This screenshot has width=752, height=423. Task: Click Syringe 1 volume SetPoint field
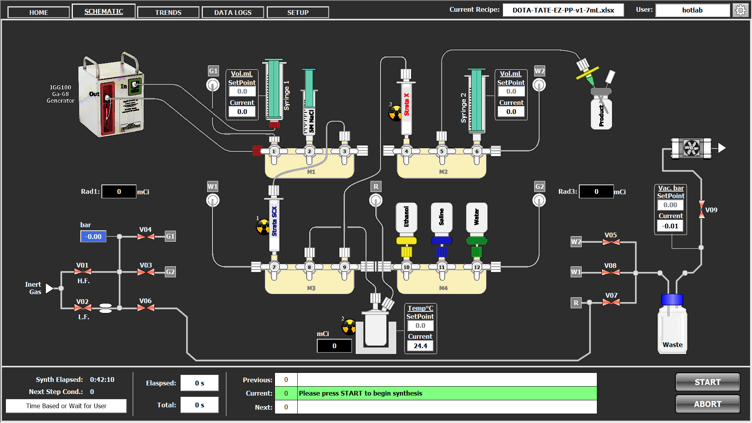click(x=242, y=91)
